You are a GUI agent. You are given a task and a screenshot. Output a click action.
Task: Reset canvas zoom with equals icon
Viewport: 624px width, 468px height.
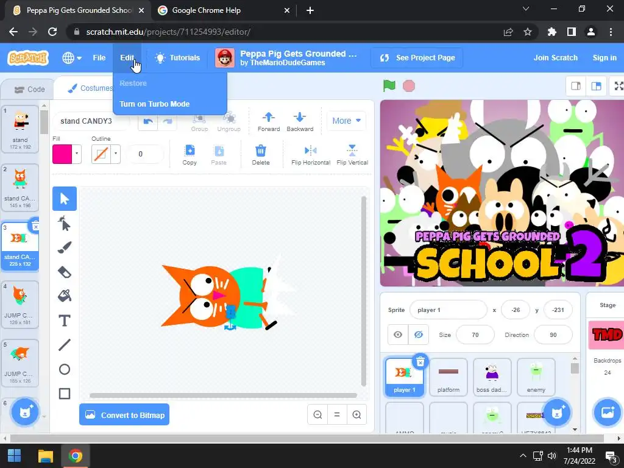(x=337, y=414)
